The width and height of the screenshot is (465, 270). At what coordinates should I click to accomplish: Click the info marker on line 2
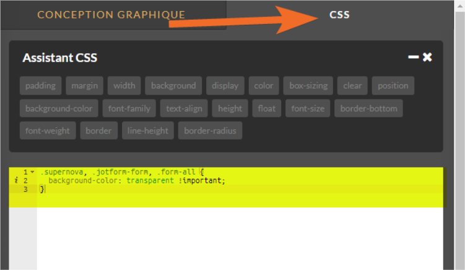click(x=15, y=180)
